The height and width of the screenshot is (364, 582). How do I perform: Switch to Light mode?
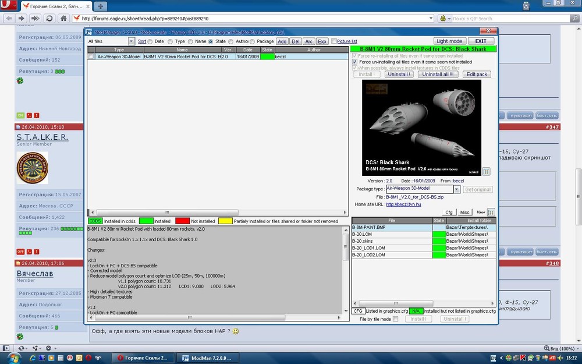449,41
